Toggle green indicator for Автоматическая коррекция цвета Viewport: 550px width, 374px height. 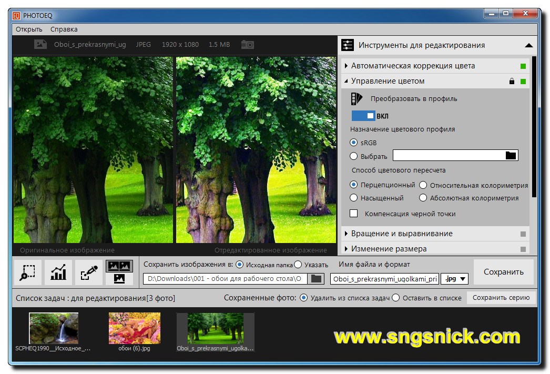pos(523,66)
